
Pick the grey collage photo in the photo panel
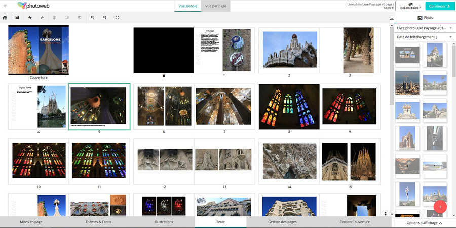click(x=407, y=55)
